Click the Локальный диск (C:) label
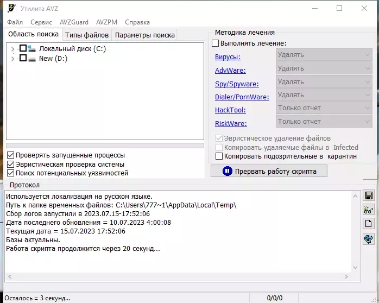Viewport: 379px width, 303px height. pyautogui.click(x=73, y=49)
